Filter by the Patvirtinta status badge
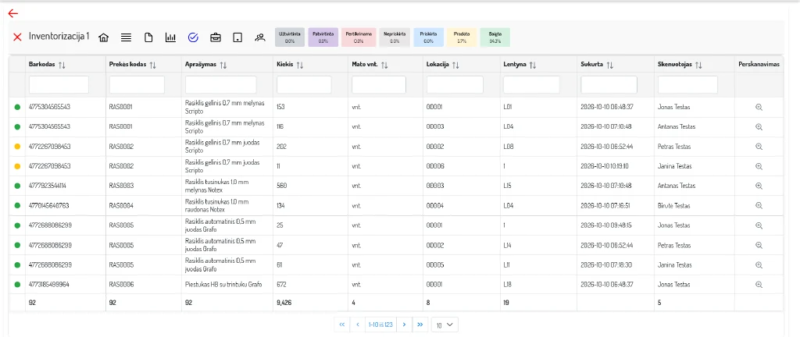Viewport: 800px width, 337px height. pos(323,37)
